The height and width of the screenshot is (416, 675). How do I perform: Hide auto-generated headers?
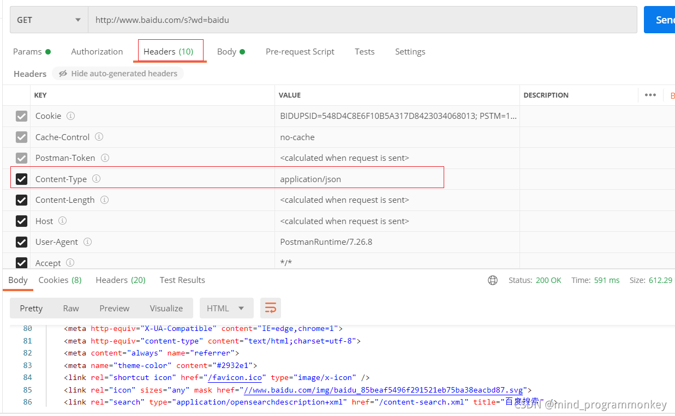point(118,74)
